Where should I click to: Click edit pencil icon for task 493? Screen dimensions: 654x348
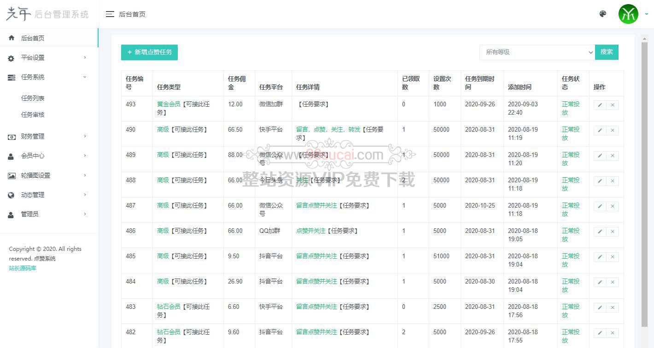pyautogui.click(x=600, y=105)
